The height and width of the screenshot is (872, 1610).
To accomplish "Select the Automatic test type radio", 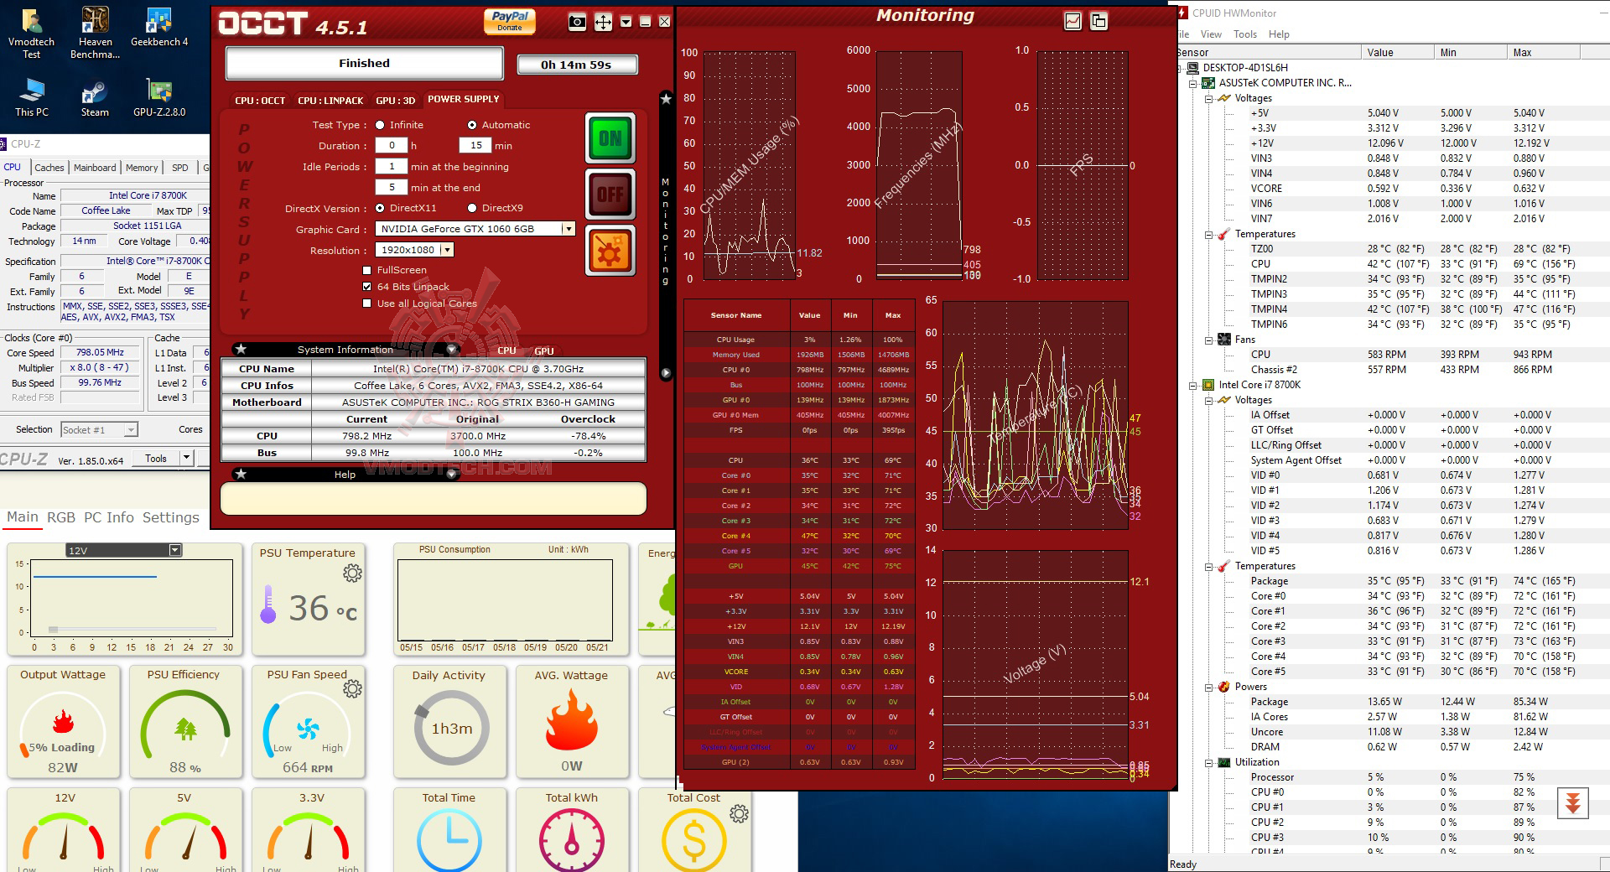I will [472, 125].
